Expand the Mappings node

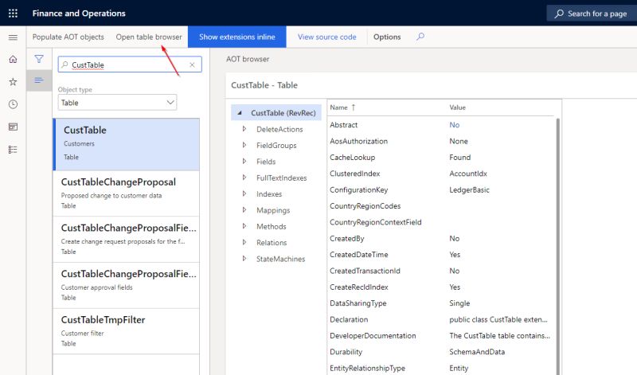[244, 210]
